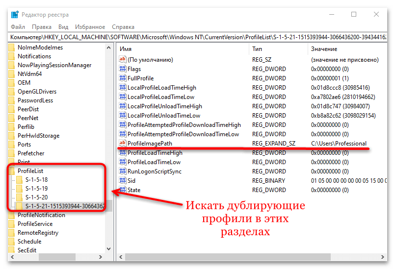Click the ProfileImagePath string value icon
Viewport: 395px width, 269px height.
pos(123,144)
